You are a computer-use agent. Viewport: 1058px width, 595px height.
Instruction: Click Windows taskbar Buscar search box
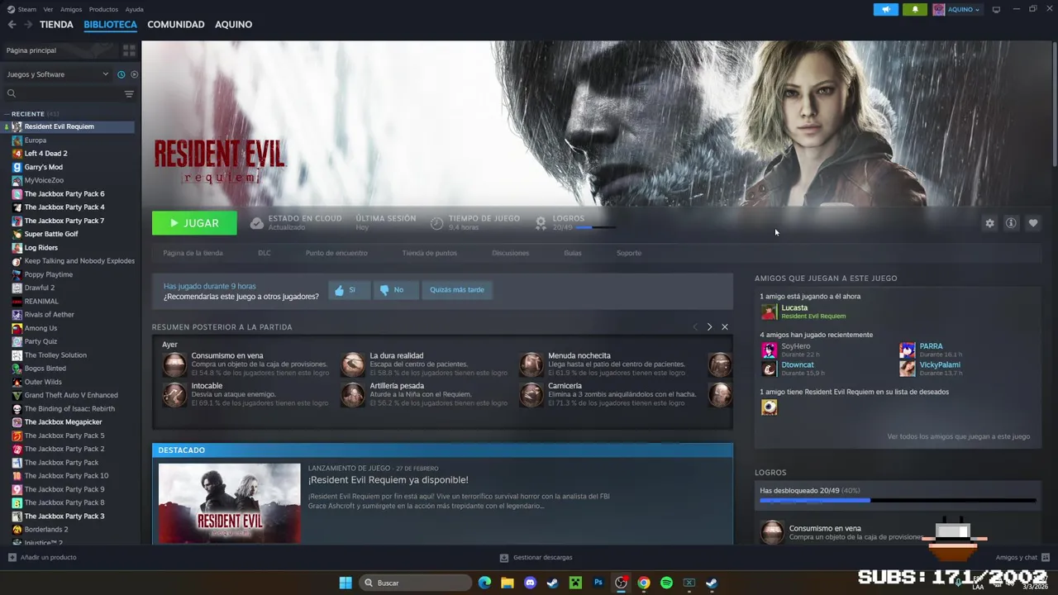[x=417, y=583]
